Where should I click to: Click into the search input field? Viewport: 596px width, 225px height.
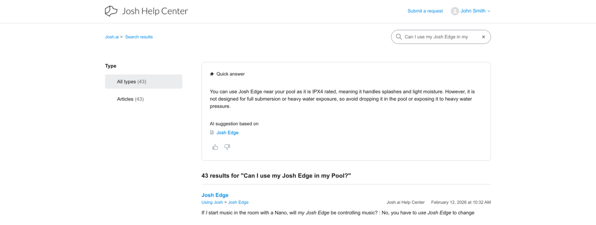pos(440,37)
